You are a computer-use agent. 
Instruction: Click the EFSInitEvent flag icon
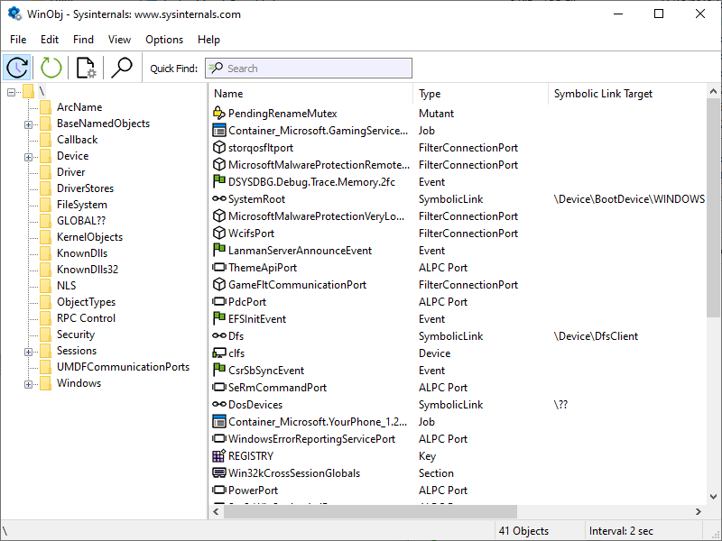pyautogui.click(x=218, y=319)
